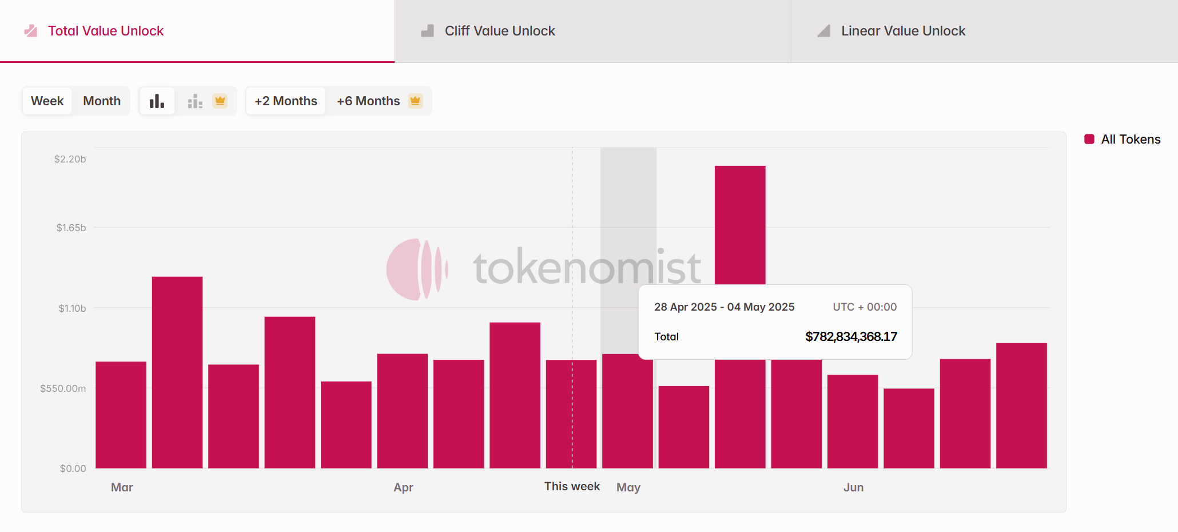This screenshot has height=532, width=1178.
Task: Click the tokenomist watermark logo
Action: pos(417,269)
